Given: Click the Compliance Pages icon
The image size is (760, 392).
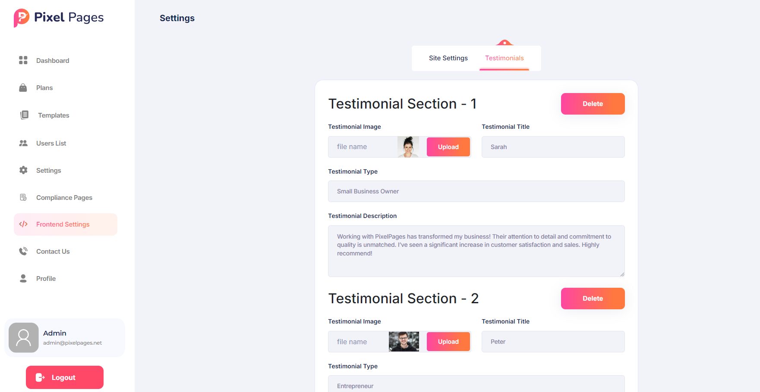Looking at the screenshot, I should pos(23,197).
